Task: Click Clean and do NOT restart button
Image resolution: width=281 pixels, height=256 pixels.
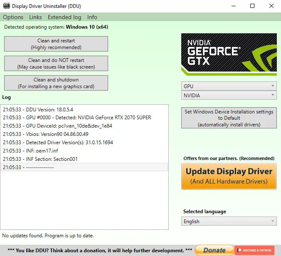Action: [x=56, y=64]
